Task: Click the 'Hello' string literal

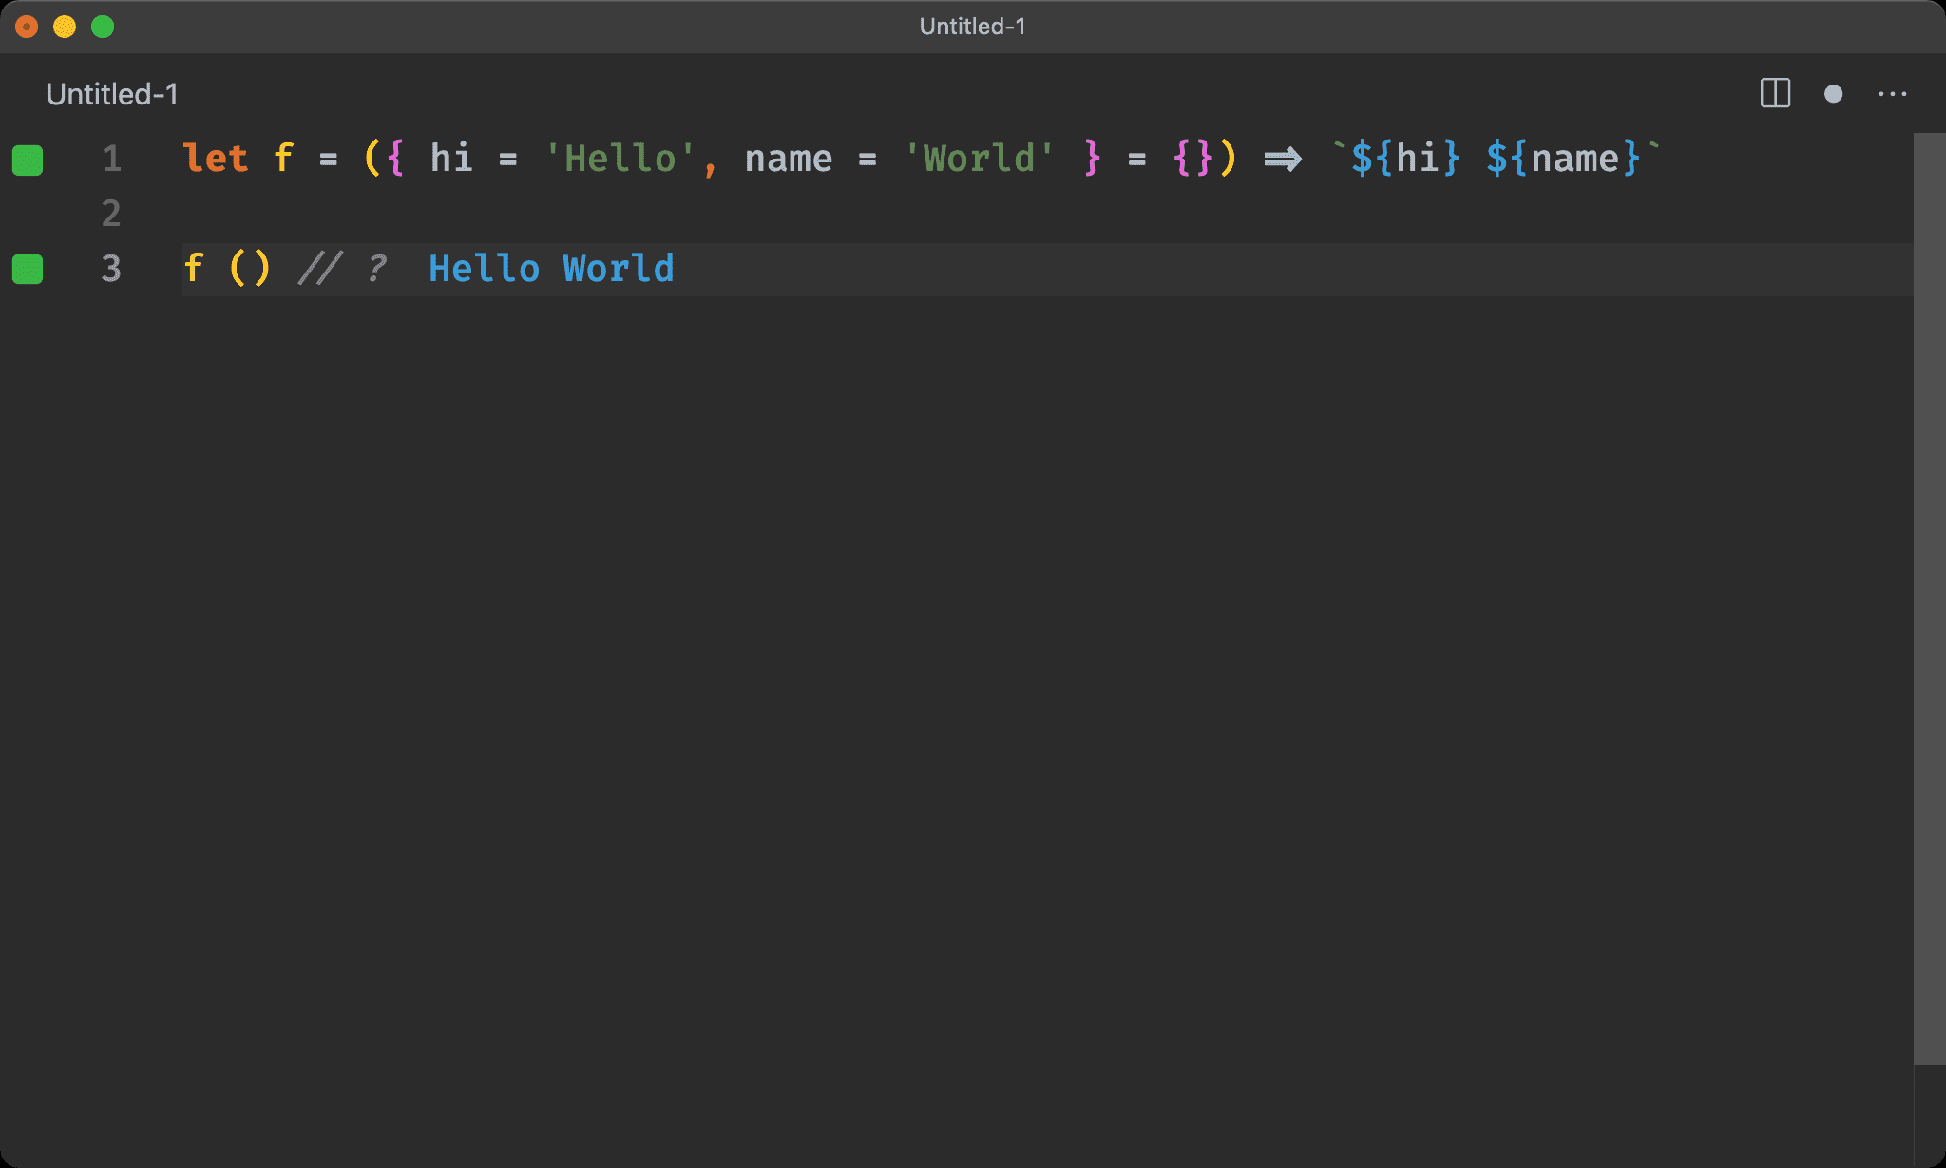Action: [x=620, y=159]
